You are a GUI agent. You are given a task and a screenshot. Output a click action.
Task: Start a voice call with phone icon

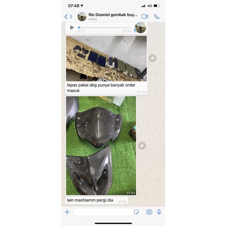pos(157,16)
